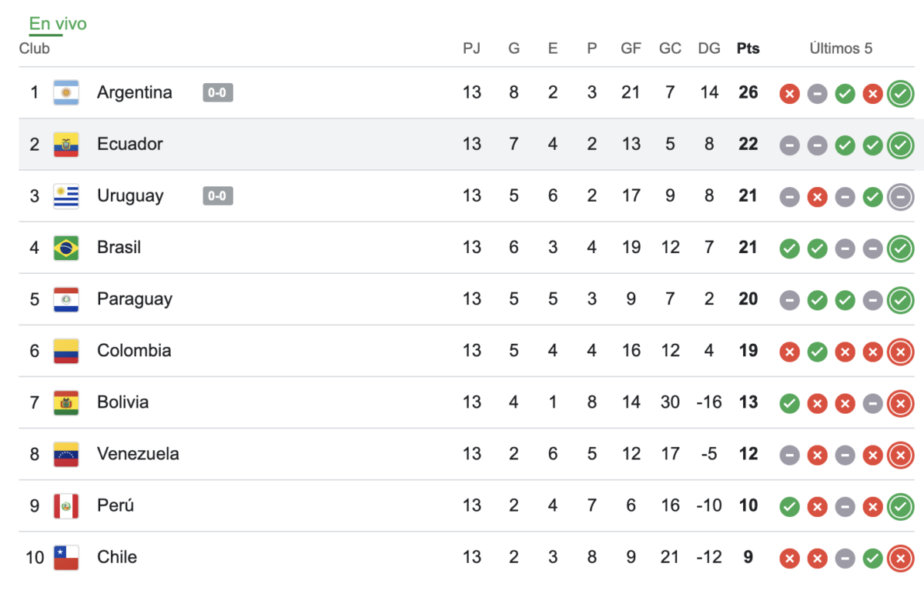
Task: Open the Perú team link
Action: coord(115,505)
